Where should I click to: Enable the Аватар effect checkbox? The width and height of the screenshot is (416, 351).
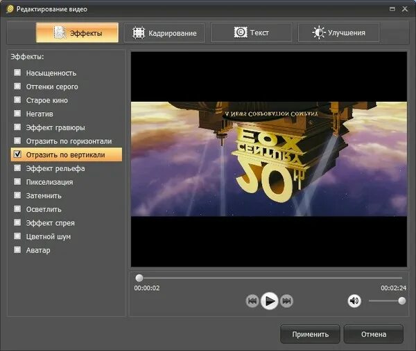pyautogui.click(x=17, y=249)
